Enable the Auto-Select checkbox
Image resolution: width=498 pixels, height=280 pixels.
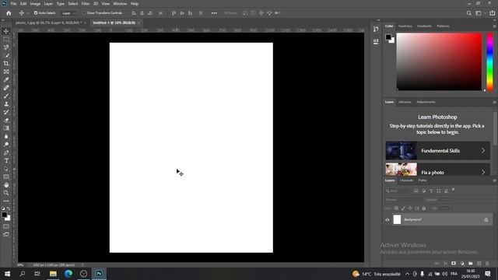(x=36, y=13)
